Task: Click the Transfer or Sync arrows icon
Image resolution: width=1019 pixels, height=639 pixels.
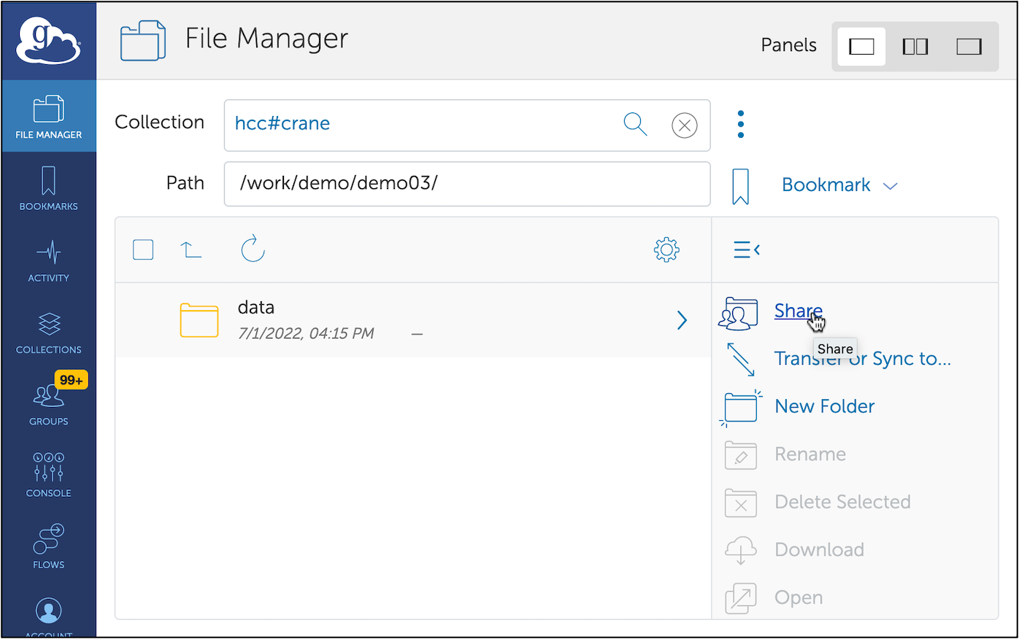Action: pyautogui.click(x=741, y=359)
